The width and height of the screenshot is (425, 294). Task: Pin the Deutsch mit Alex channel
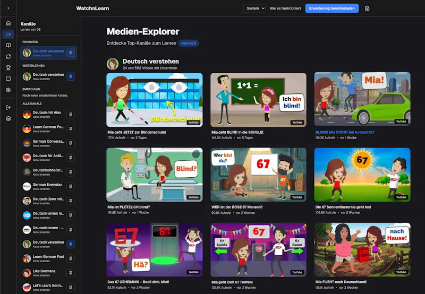click(71, 114)
